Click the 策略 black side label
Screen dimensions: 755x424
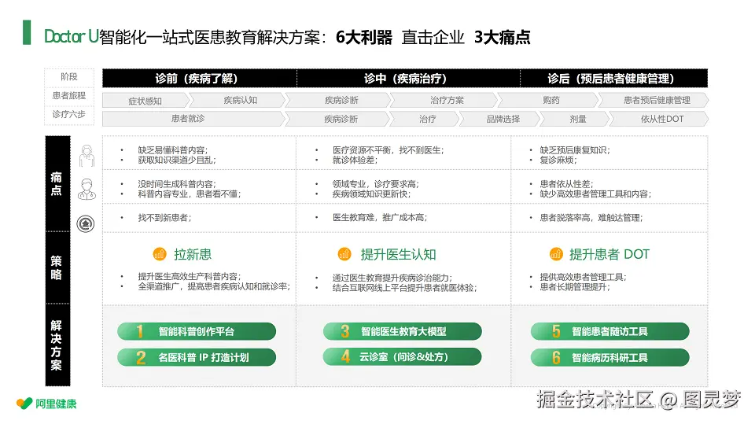coord(57,268)
